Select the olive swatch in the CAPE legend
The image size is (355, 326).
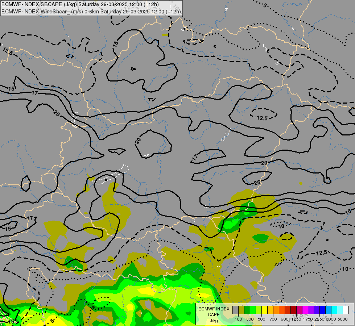pos(242,310)
